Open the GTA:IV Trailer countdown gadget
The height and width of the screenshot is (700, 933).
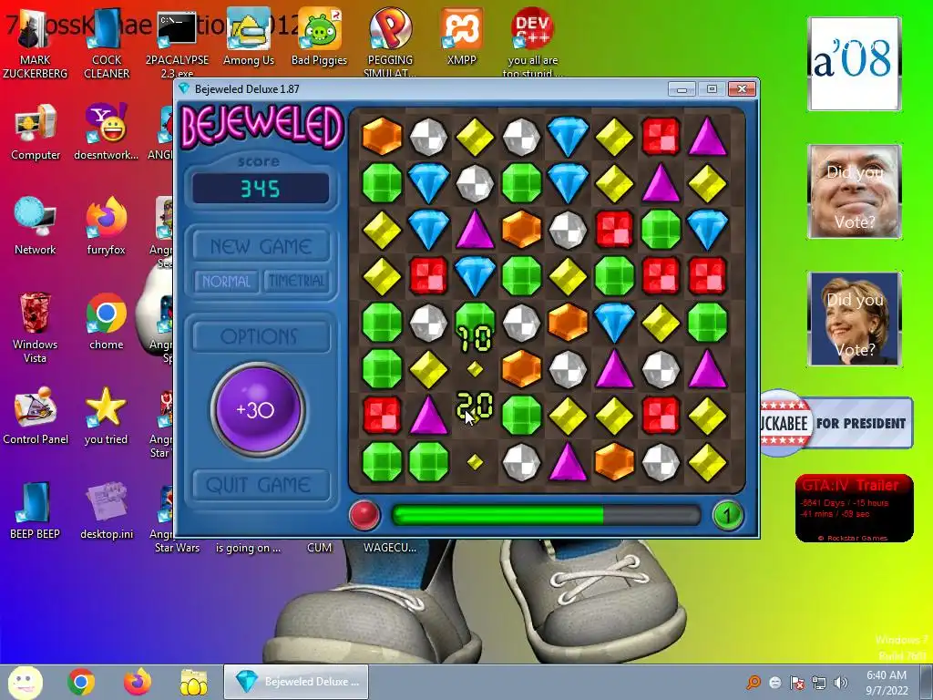pos(855,508)
